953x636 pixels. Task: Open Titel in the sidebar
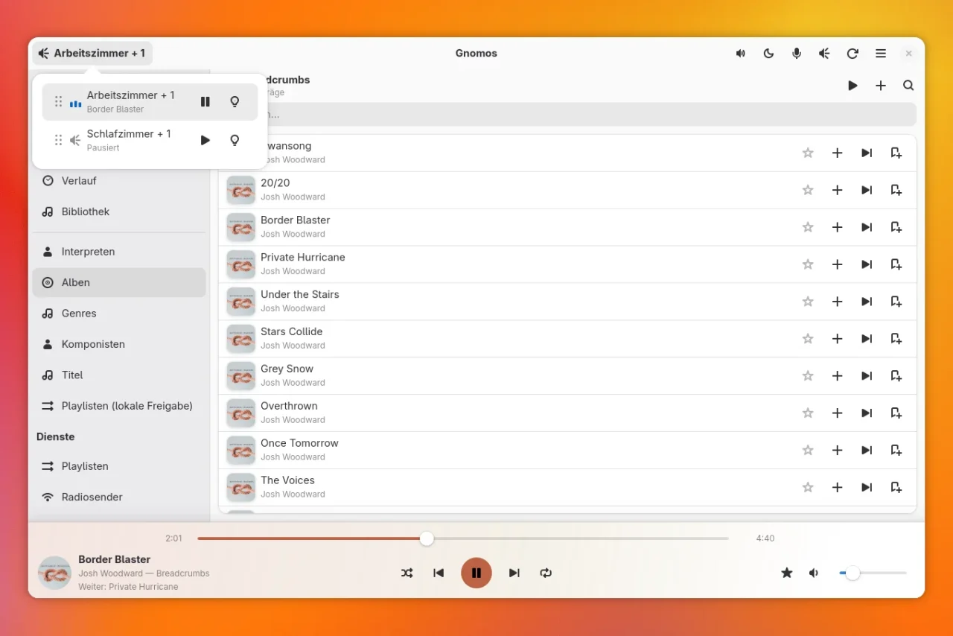point(119,375)
